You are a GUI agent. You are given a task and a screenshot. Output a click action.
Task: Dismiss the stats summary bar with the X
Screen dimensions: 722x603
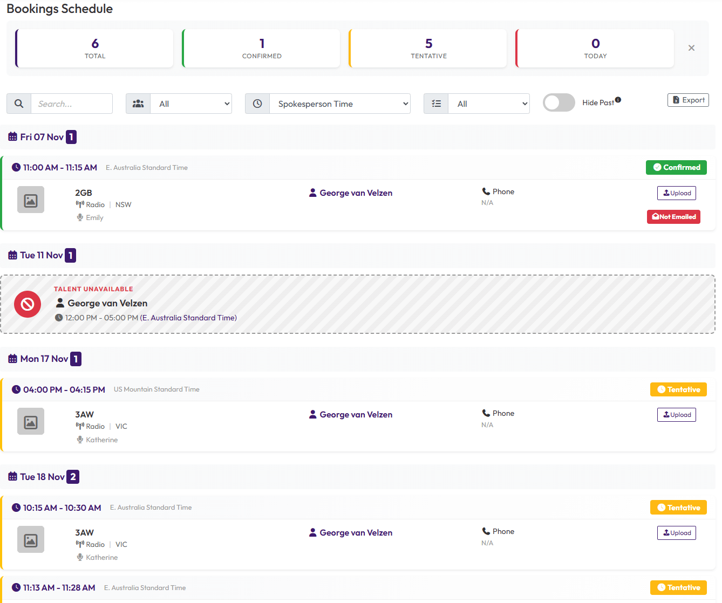pos(691,47)
